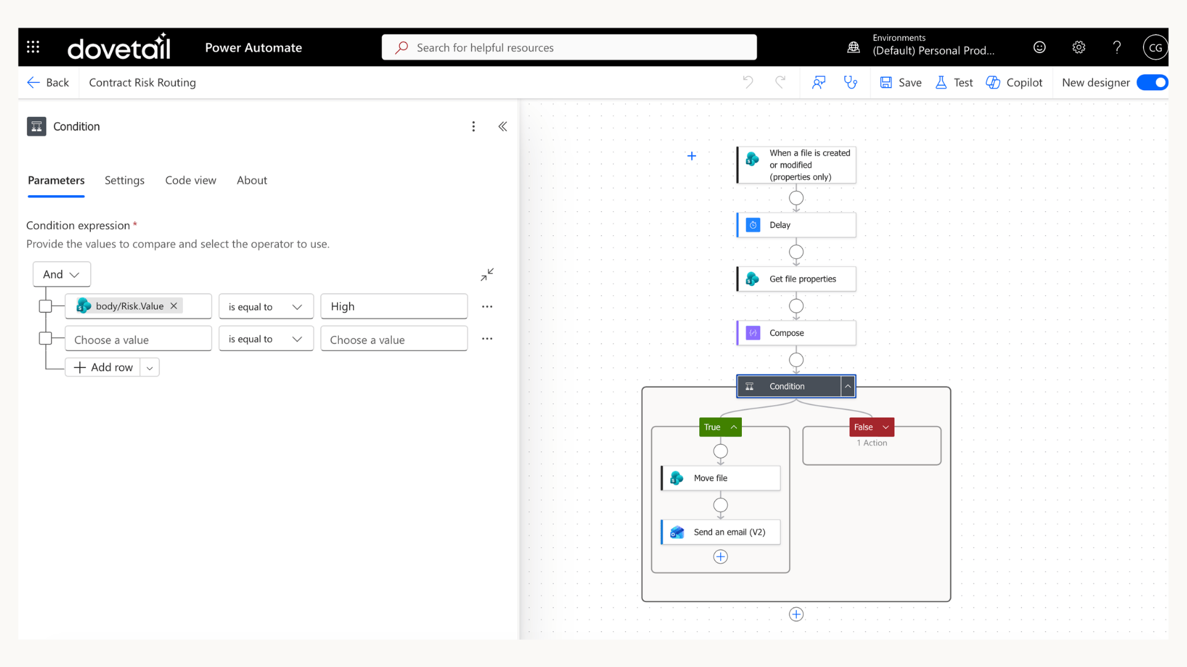Open the Copilot button
Viewport: 1187px width, 667px height.
pyautogui.click(x=1014, y=82)
